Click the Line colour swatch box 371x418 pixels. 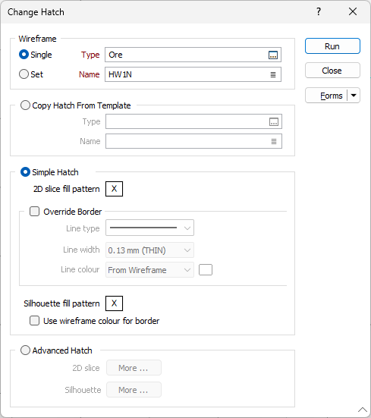[206, 270]
